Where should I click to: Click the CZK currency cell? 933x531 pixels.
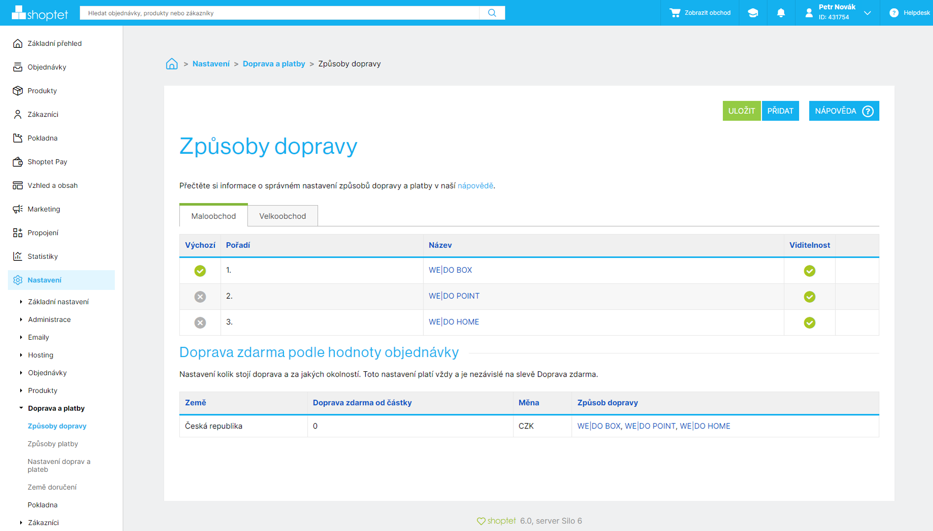click(542, 426)
